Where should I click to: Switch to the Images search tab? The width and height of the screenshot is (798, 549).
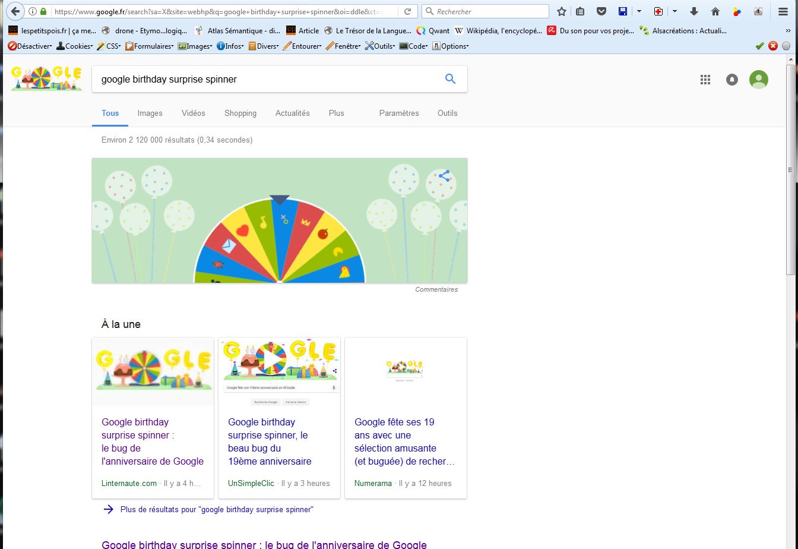150,113
